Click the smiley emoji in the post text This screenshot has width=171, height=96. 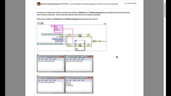48,15
